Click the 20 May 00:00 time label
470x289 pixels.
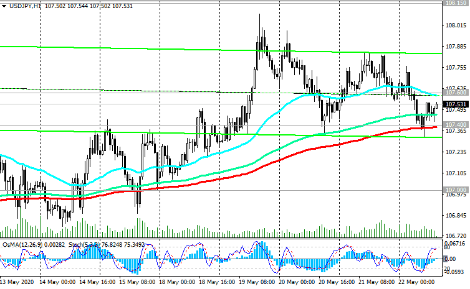point(297,282)
